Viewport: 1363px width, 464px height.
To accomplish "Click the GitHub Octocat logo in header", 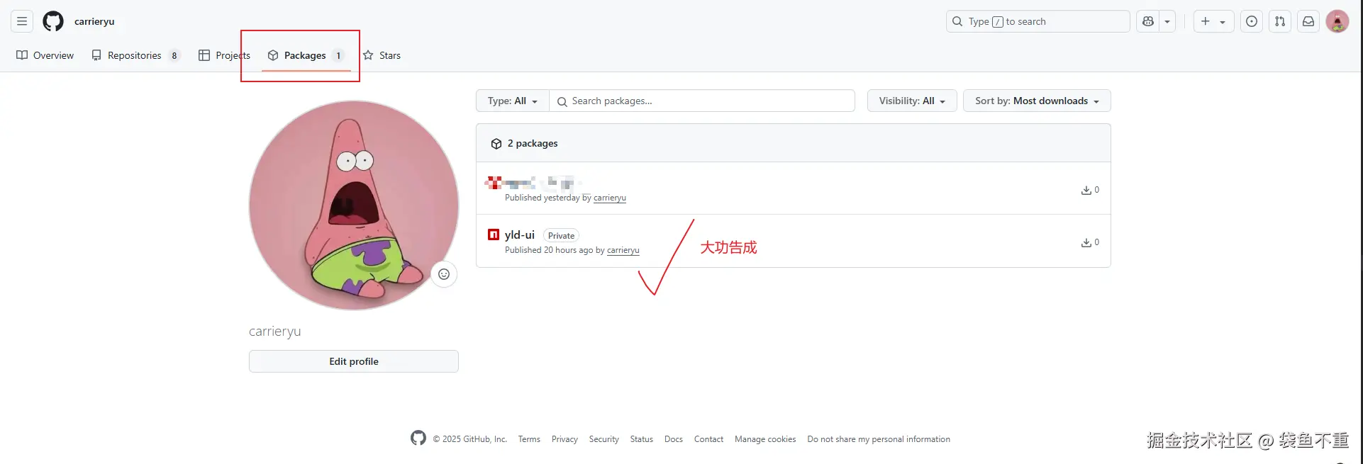I will 53,21.
